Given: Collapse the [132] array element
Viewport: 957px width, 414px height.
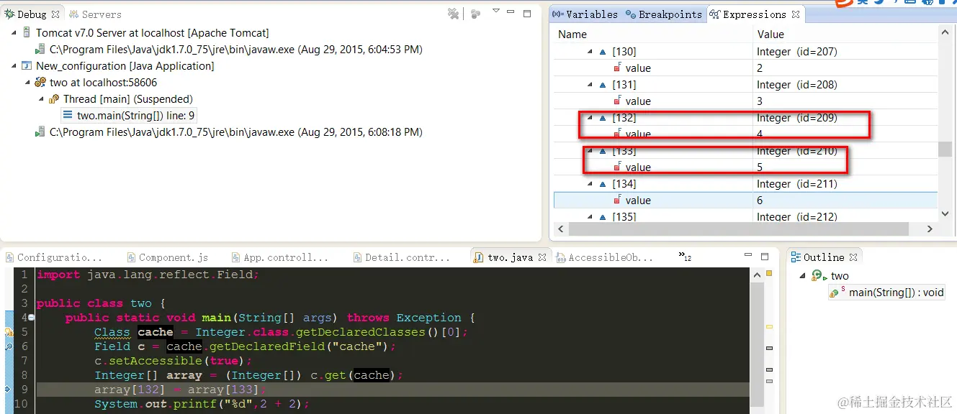Looking at the screenshot, I should (x=590, y=118).
